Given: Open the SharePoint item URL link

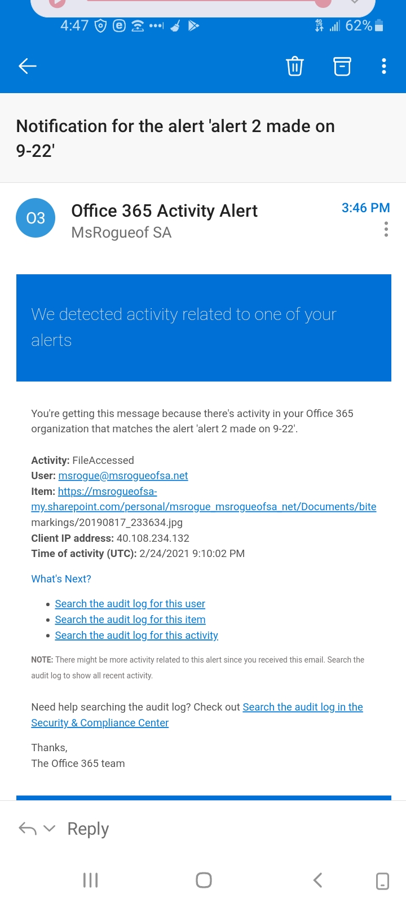Looking at the screenshot, I should 203,507.
